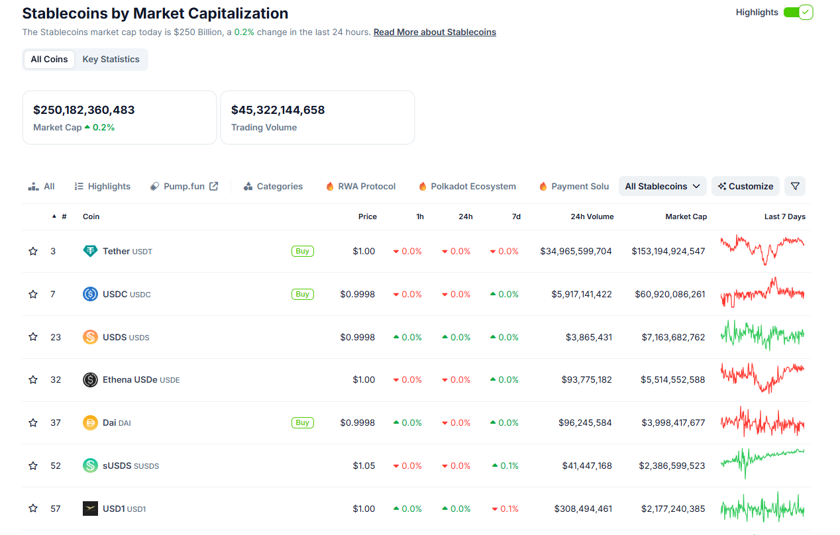Click USD1 volume $308,494,461
The width and height of the screenshot is (840, 535).
point(584,509)
